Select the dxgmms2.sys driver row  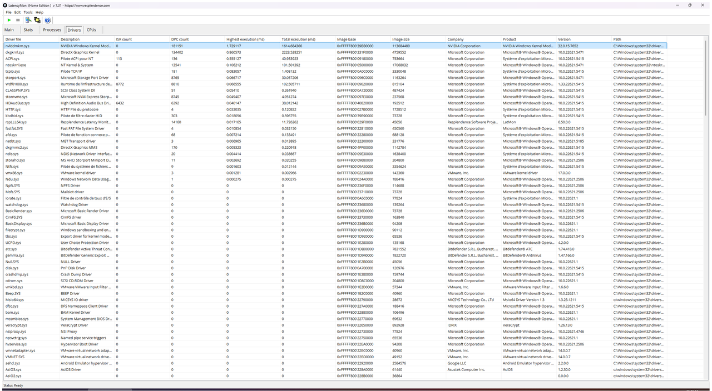[x=335, y=147]
